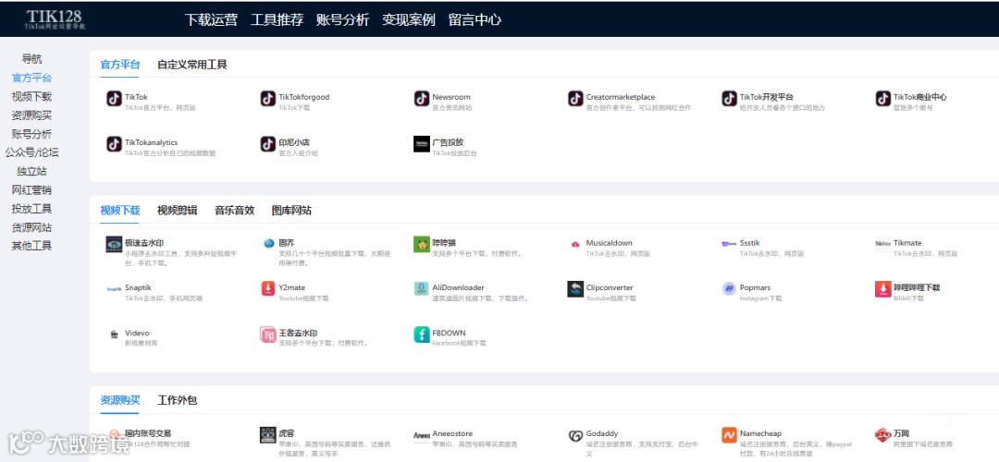999x462 pixels.
Task: Go to 货源网站 in the sidebar
Action: tap(31, 228)
